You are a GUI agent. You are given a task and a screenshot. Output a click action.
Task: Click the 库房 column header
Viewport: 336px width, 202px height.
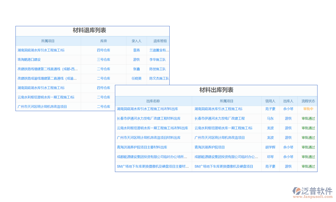[x=103, y=41]
